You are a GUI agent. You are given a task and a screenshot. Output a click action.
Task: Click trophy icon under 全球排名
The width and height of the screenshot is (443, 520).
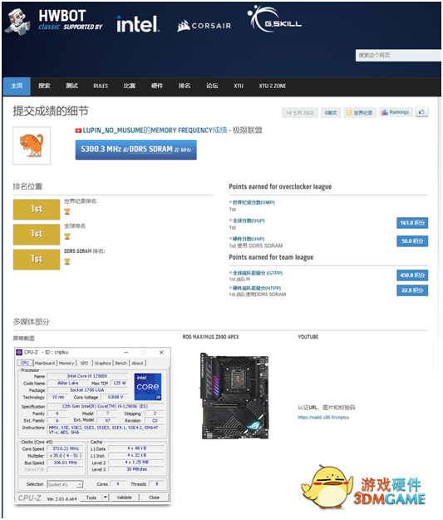[x=67, y=236]
